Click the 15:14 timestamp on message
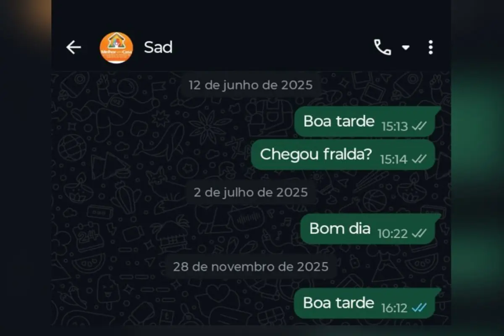Image resolution: width=504 pixels, height=336 pixels. point(394,159)
